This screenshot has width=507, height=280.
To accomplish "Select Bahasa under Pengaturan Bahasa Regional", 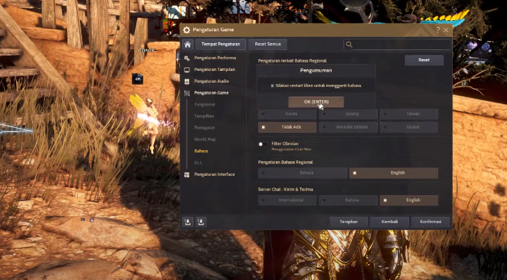I will click(x=303, y=173).
